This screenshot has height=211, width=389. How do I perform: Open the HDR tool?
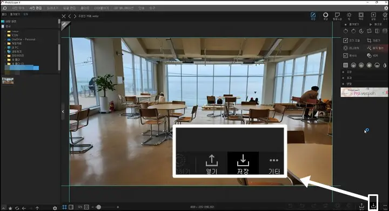372,56
